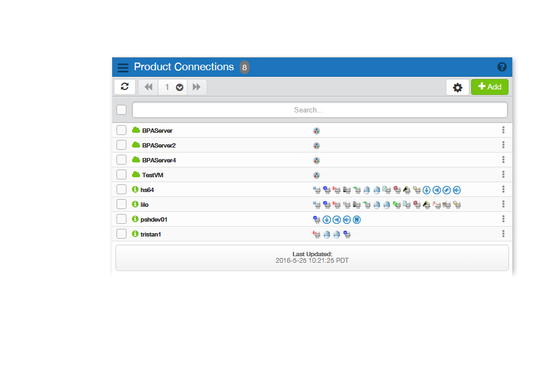
Task: Click into the Search field
Action: coord(319,110)
